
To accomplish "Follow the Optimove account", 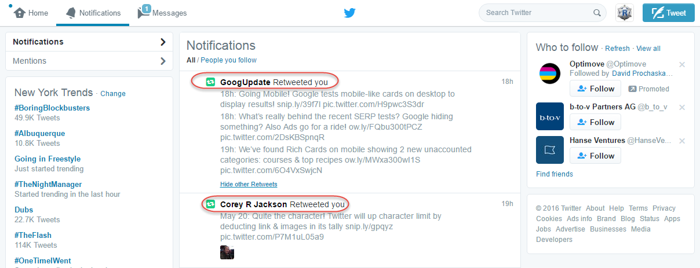I will click(x=595, y=89).
